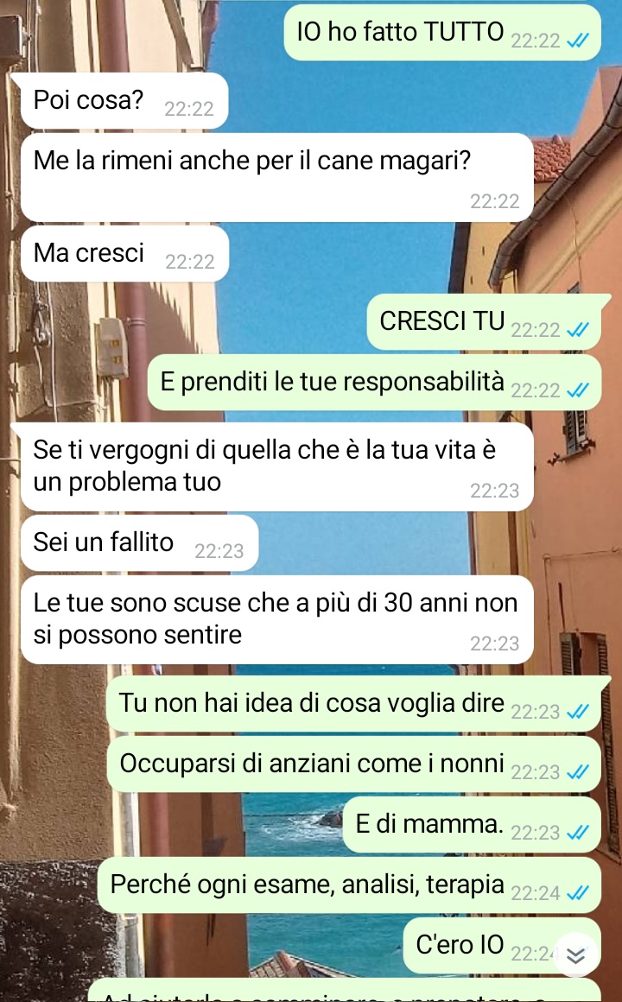The height and width of the screenshot is (1002, 622).
Task: Tap read ticks on 'Tu non hai idea' message
Action: [x=577, y=711]
